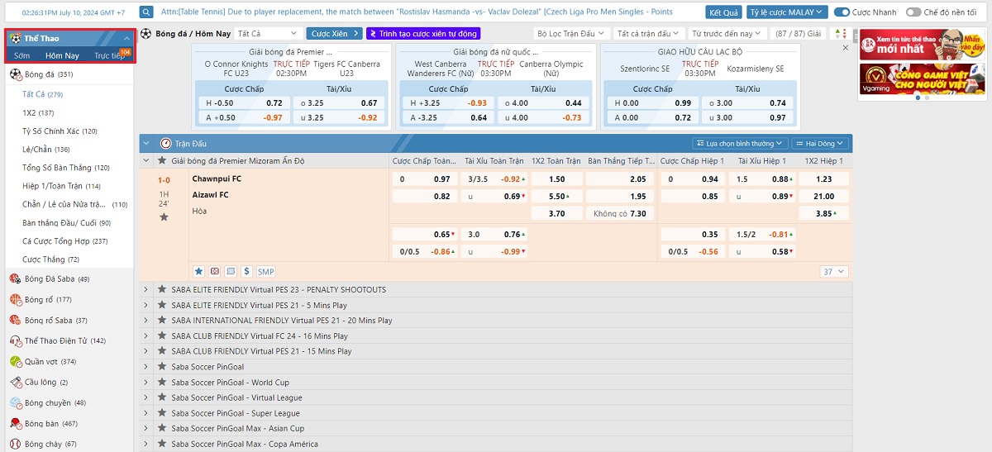
Task: Switch to the Sớm early tab
Action: pos(22,55)
